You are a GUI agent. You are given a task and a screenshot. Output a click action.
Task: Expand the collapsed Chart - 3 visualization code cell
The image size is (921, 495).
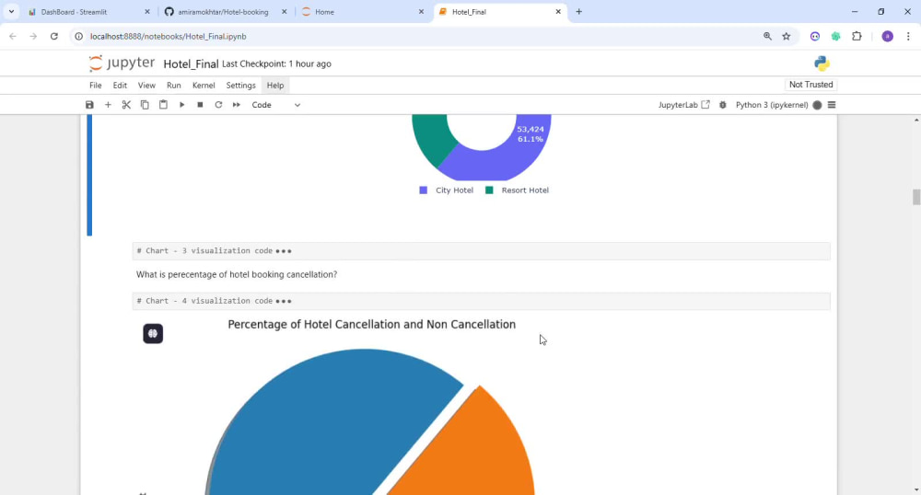(284, 251)
